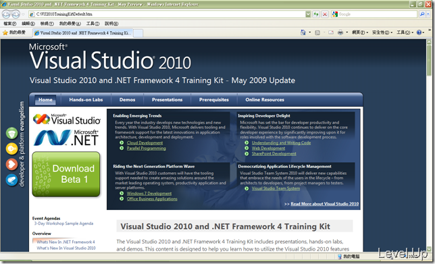
Task: Click the yellow circular sidebar icon
Action: 11,149
